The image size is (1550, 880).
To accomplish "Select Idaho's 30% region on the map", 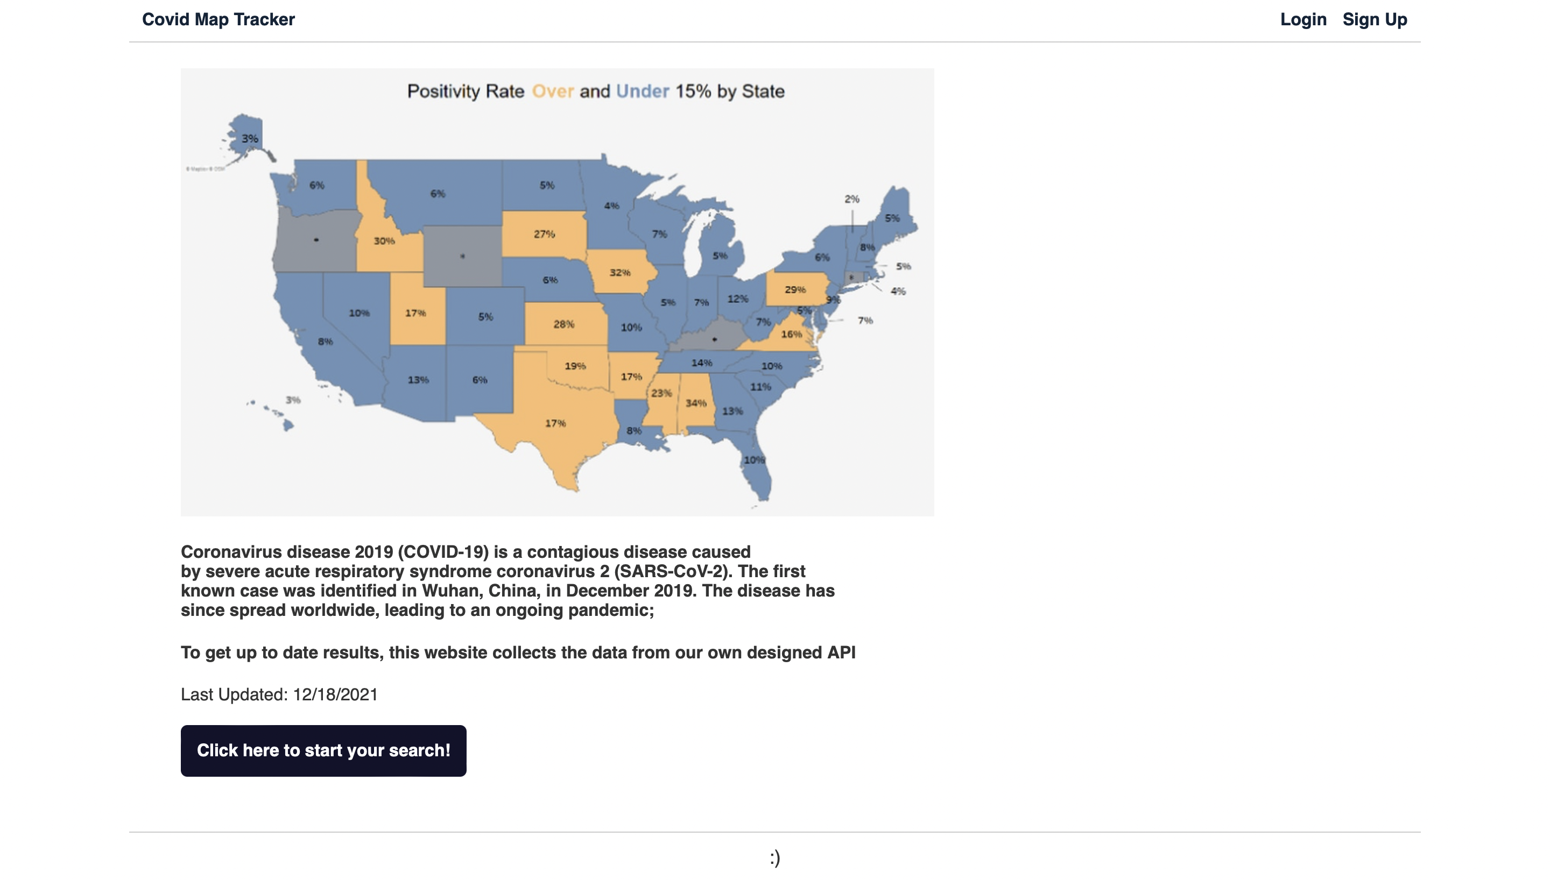I will 384,240.
